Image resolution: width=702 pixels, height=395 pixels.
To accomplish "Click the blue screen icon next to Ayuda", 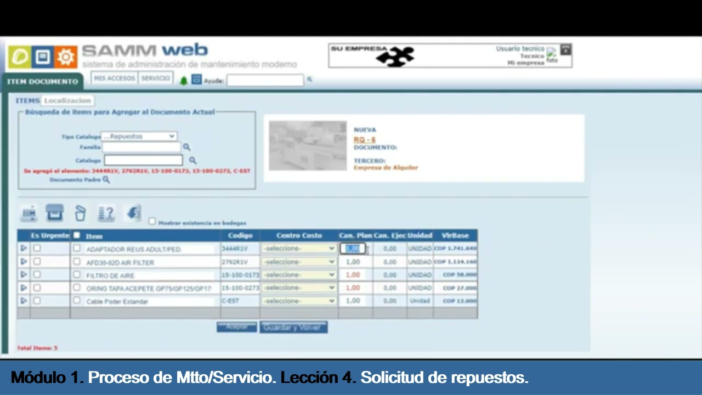I will click(x=197, y=80).
